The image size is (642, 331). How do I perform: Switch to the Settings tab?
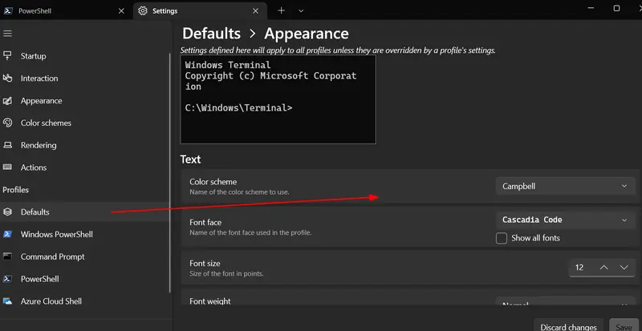click(200, 11)
